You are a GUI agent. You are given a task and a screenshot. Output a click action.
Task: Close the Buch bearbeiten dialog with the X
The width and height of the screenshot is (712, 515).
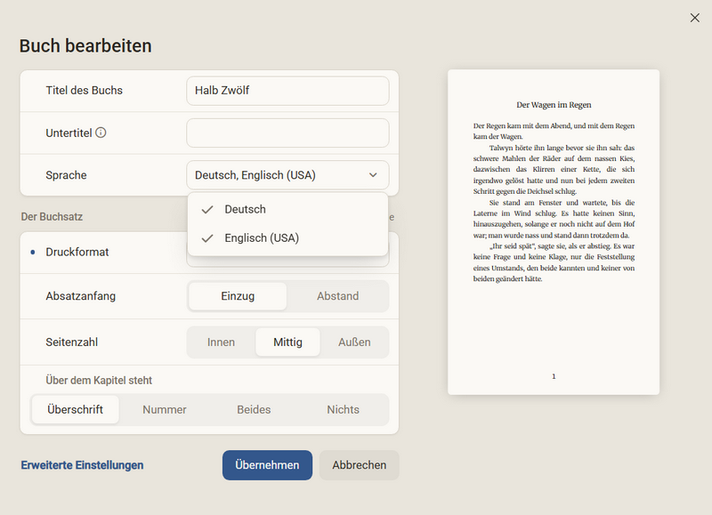click(x=694, y=18)
